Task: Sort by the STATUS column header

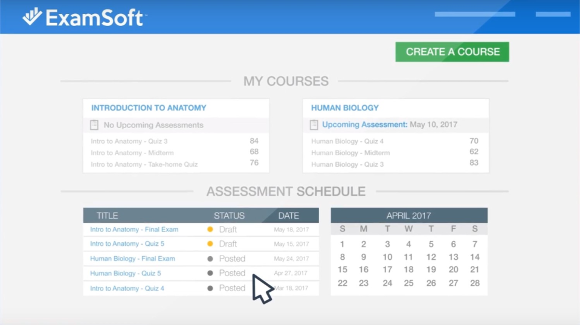Action: pos(229,216)
